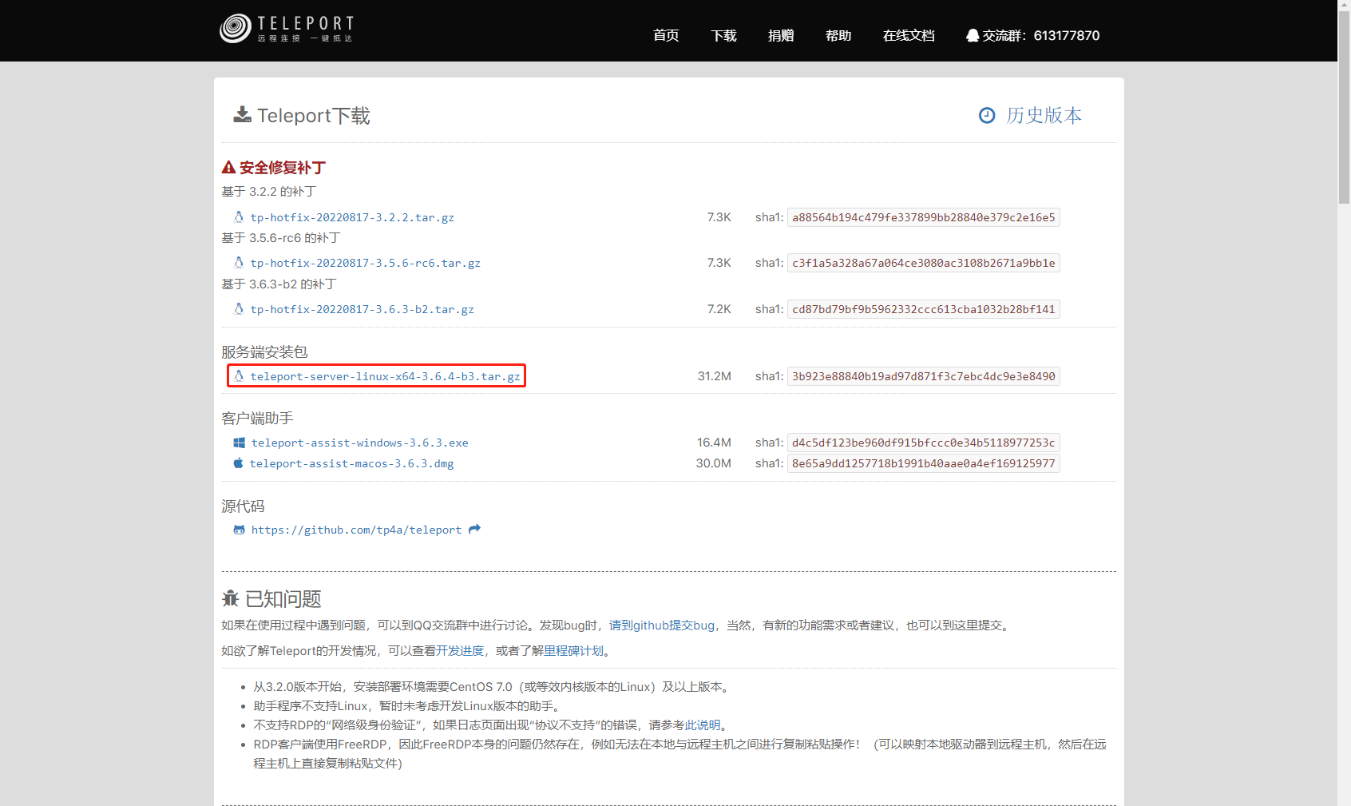Click the 已知问题 heading
Viewport: 1351px width, 806px height.
click(x=283, y=599)
